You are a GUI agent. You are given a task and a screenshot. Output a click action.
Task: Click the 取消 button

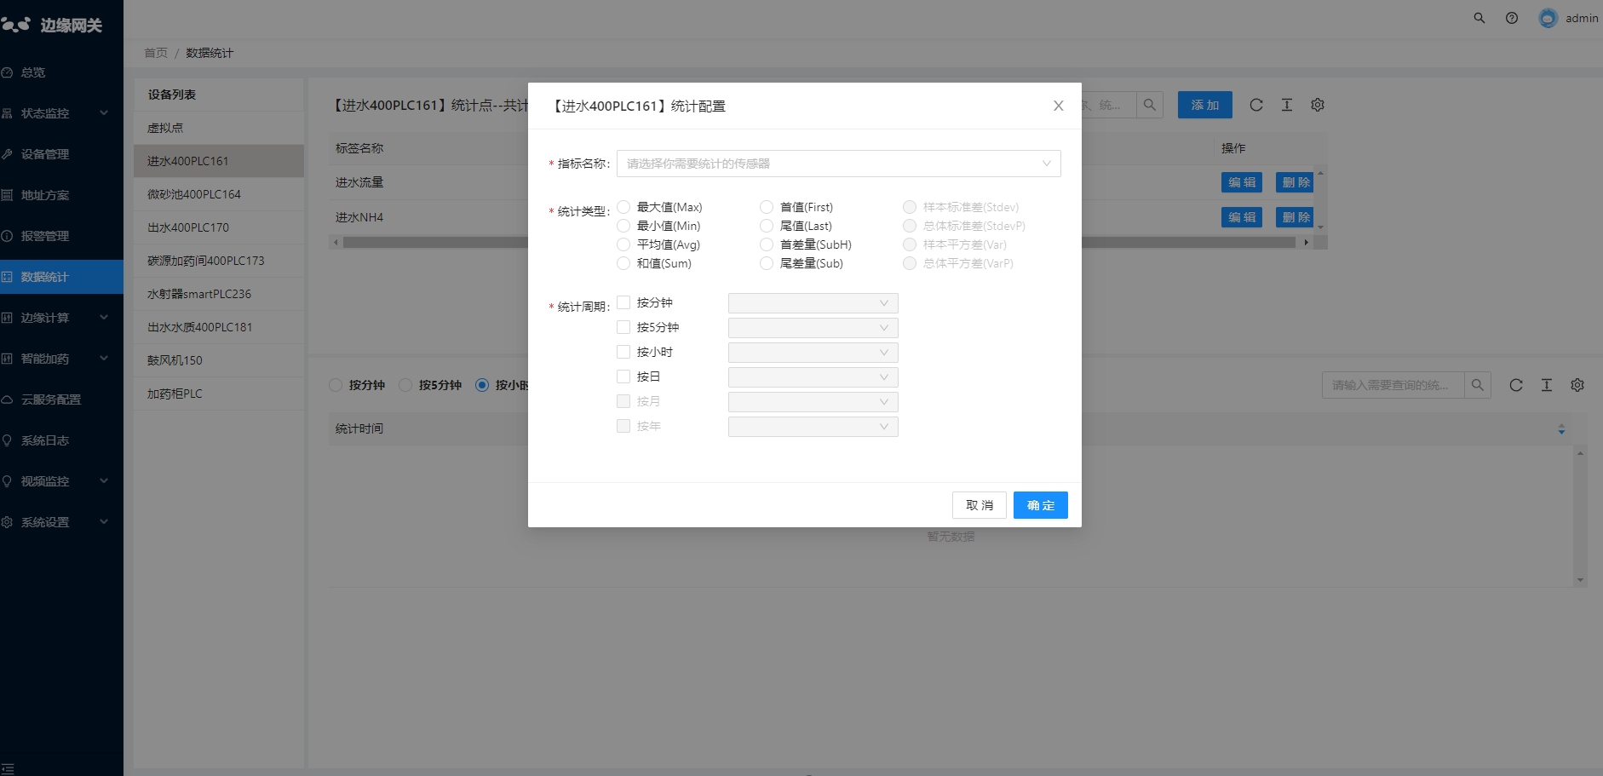point(980,505)
